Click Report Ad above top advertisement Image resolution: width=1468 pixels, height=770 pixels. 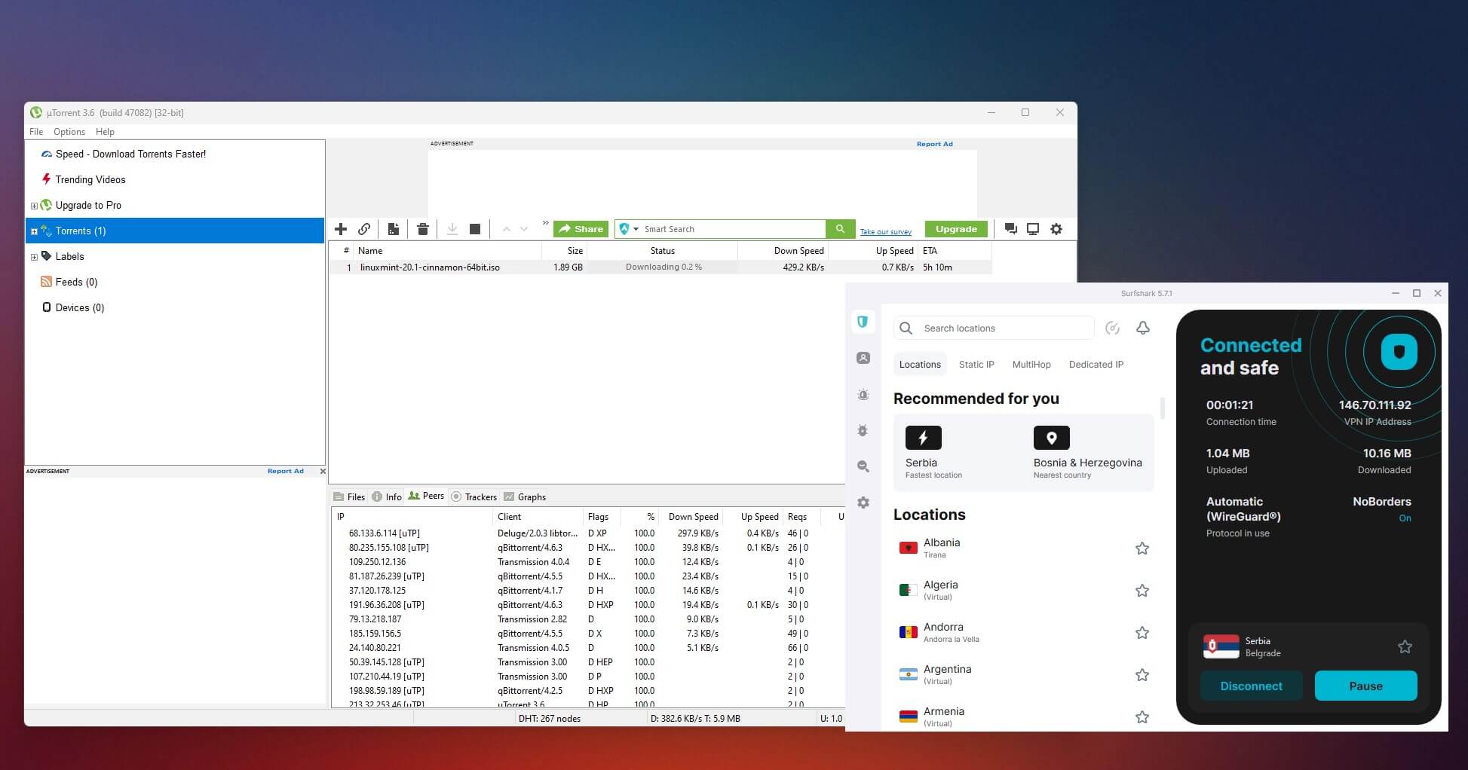click(x=934, y=144)
